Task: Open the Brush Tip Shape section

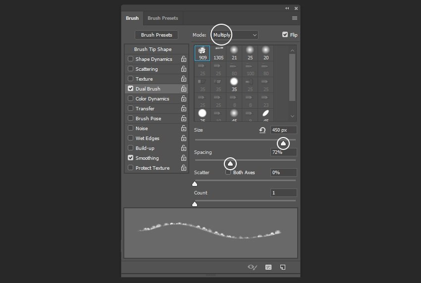Action: click(153, 49)
